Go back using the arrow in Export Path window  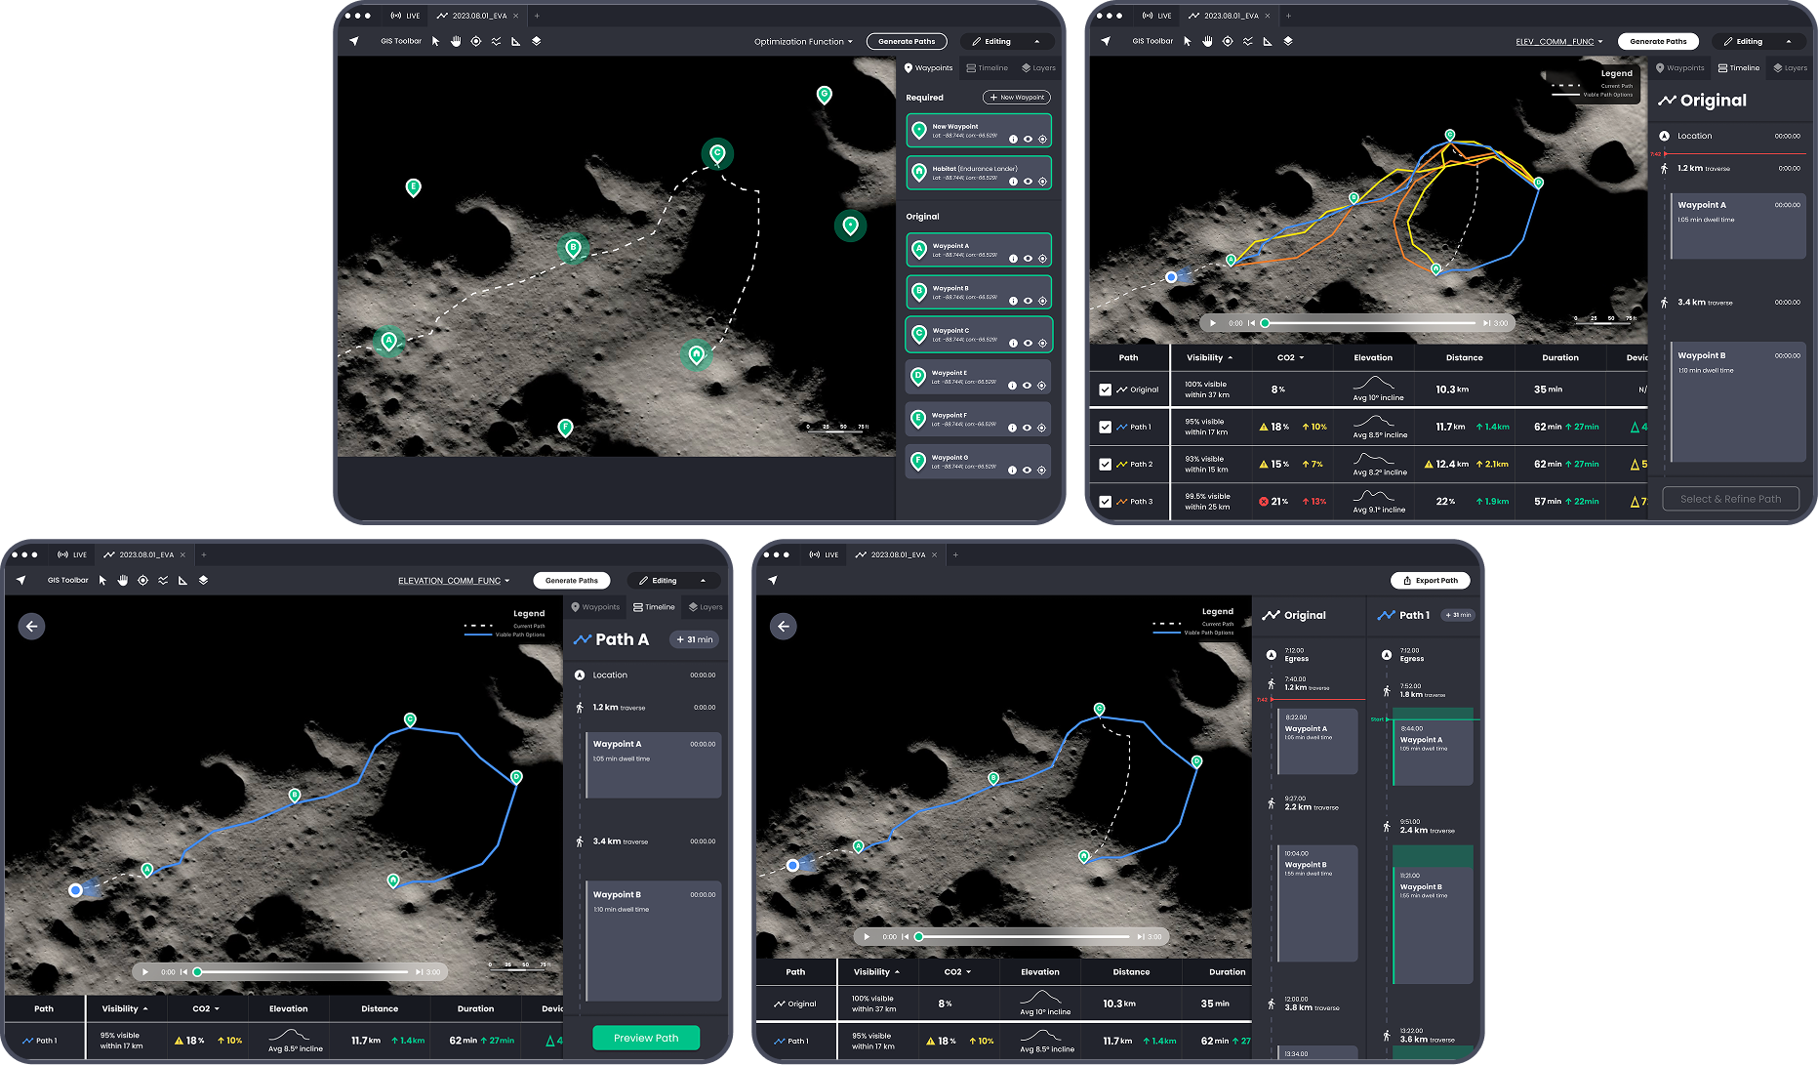[784, 627]
